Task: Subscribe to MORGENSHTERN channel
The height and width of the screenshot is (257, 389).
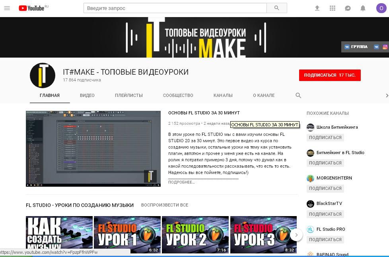Action: pos(325,188)
